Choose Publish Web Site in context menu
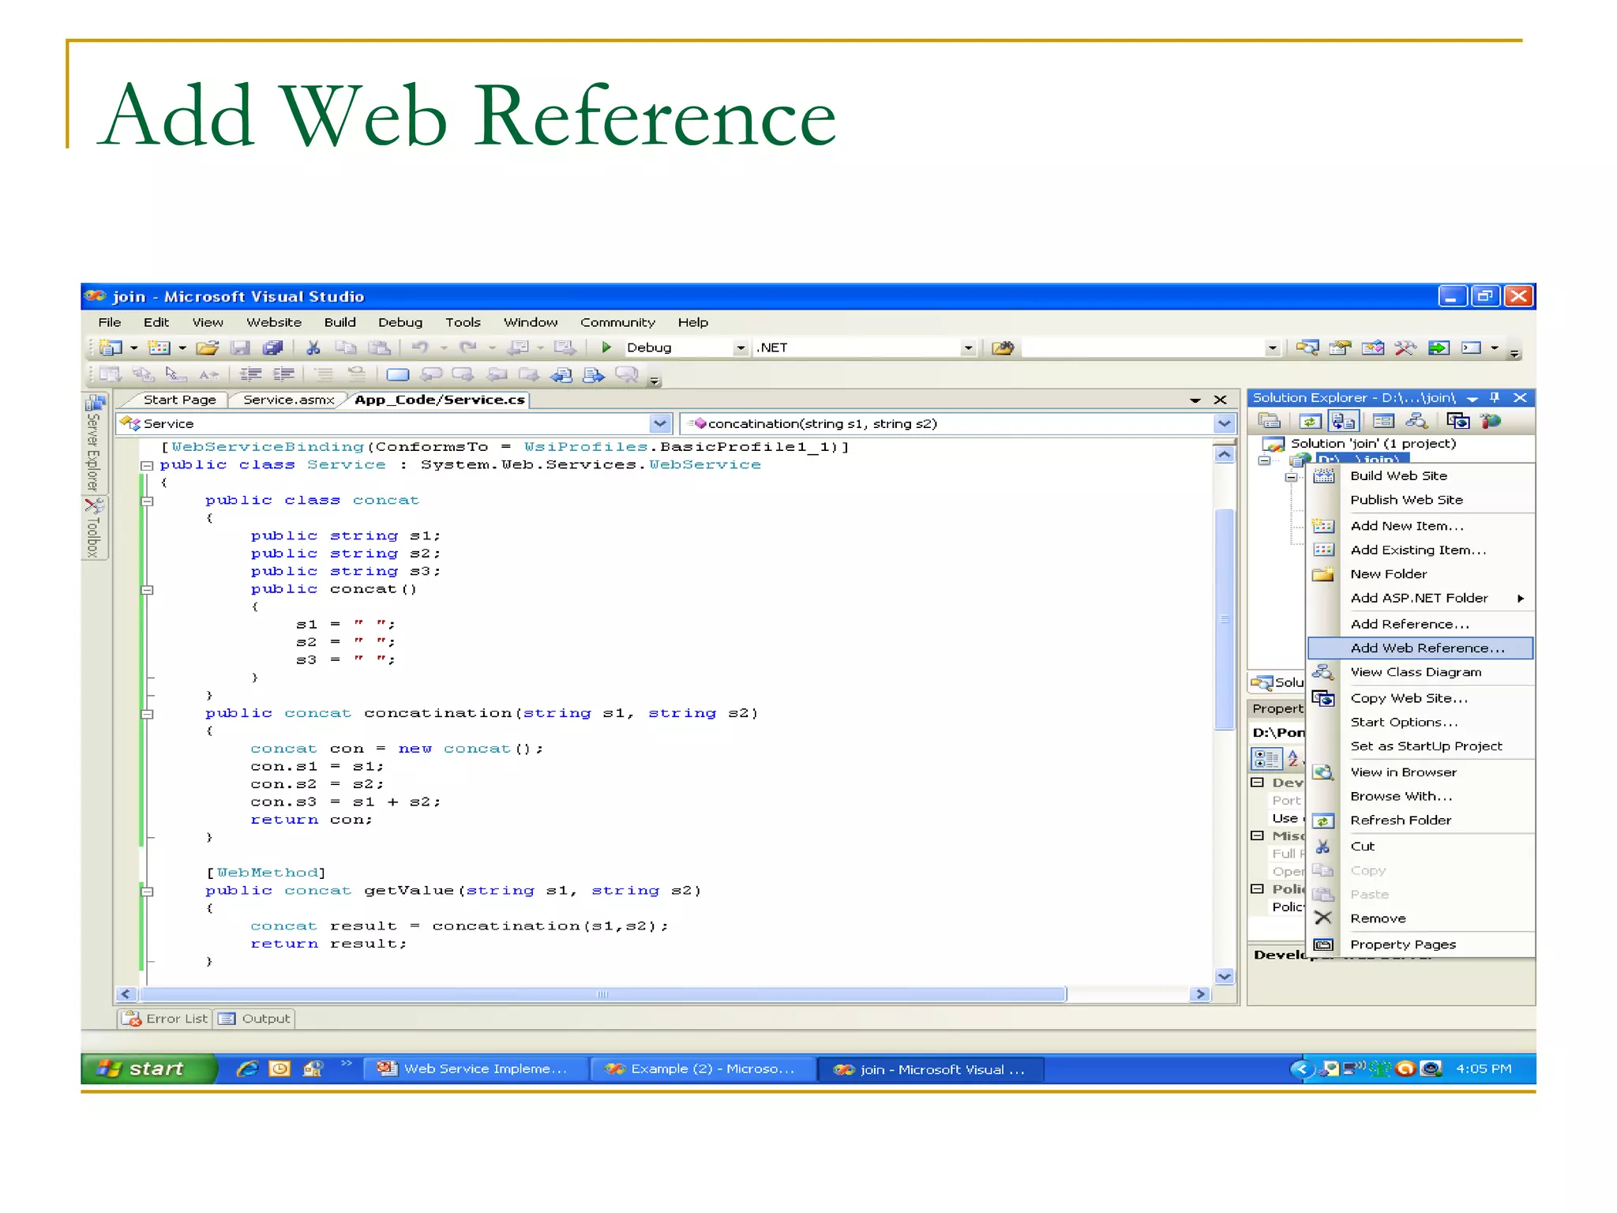The image size is (1617, 1213). 1420,500
